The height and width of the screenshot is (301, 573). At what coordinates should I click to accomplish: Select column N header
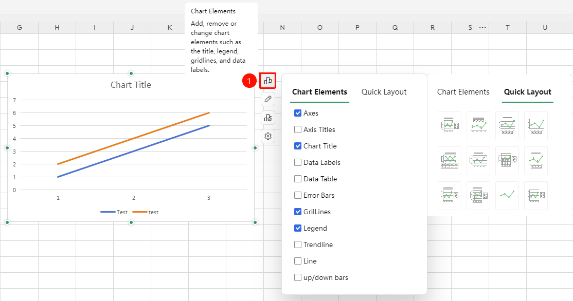(282, 28)
